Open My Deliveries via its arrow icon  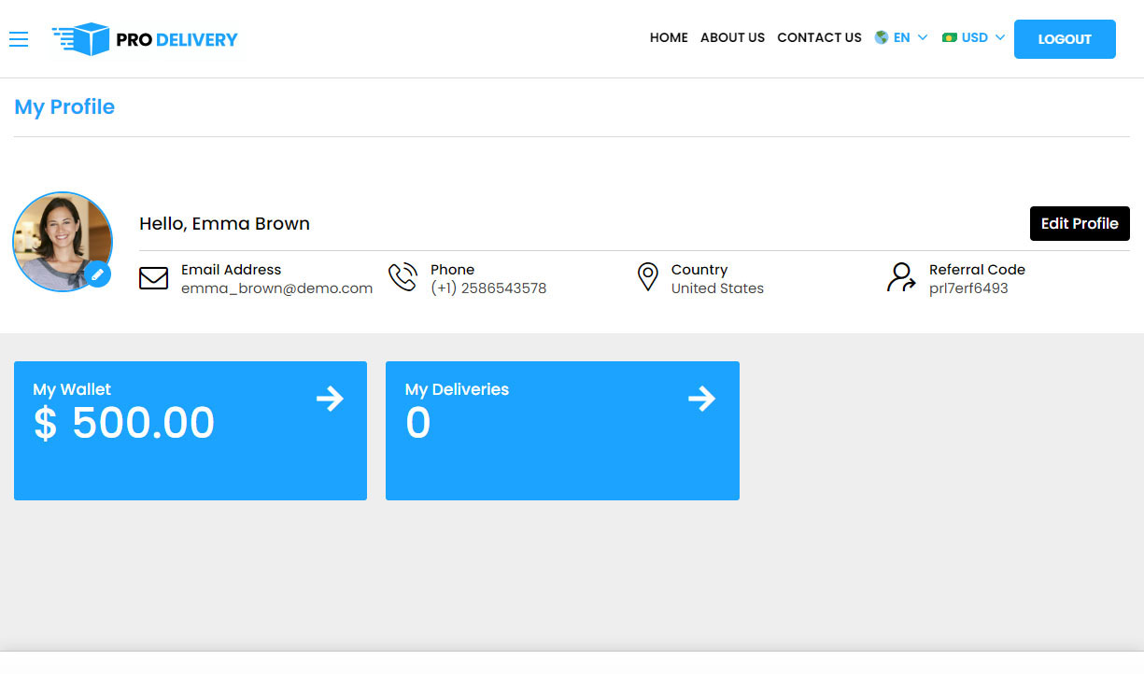(701, 399)
